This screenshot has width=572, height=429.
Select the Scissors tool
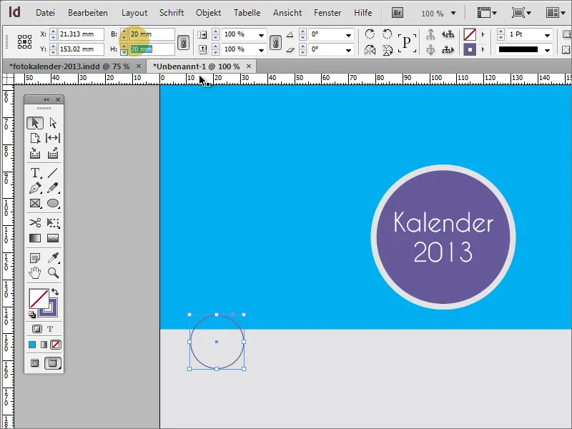[35, 223]
